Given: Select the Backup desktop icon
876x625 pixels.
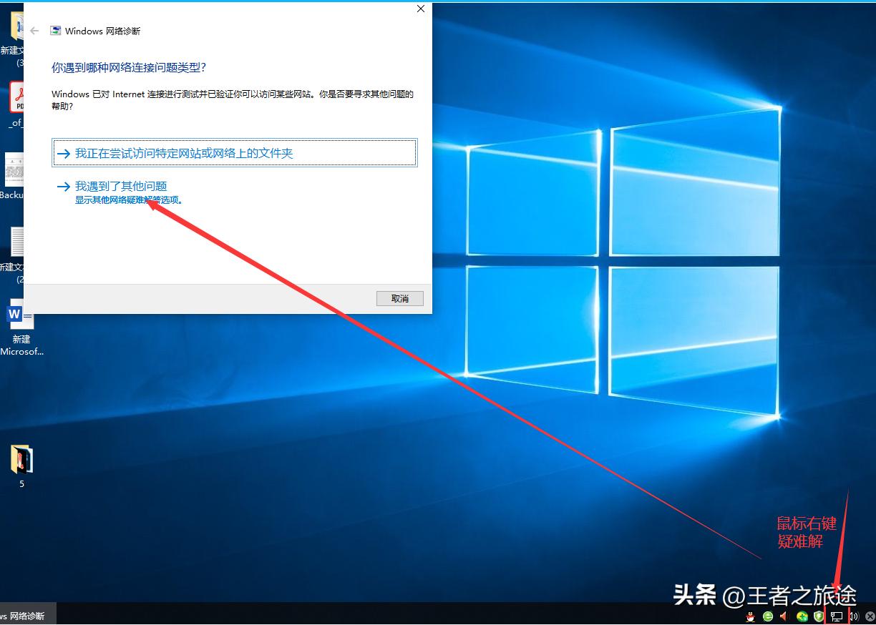Looking at the screenshot, I should coord(13,177).
